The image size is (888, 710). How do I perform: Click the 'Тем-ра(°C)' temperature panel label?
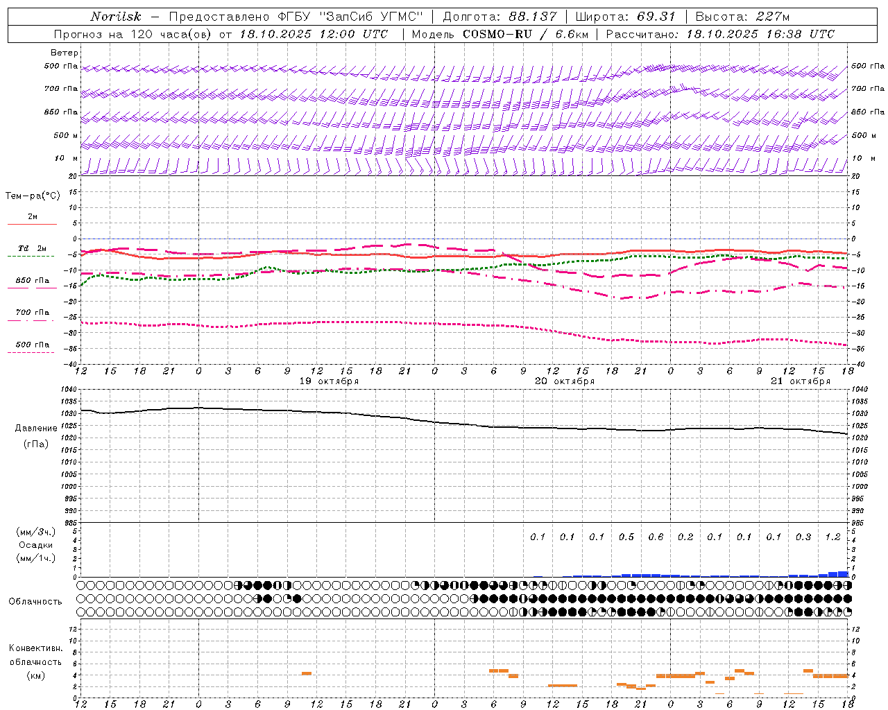click(x=33, y=196)
